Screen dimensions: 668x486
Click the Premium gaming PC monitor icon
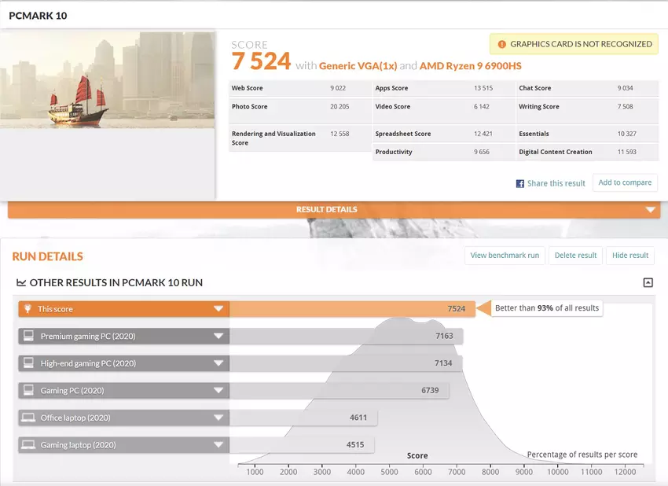tap(28, 336)
